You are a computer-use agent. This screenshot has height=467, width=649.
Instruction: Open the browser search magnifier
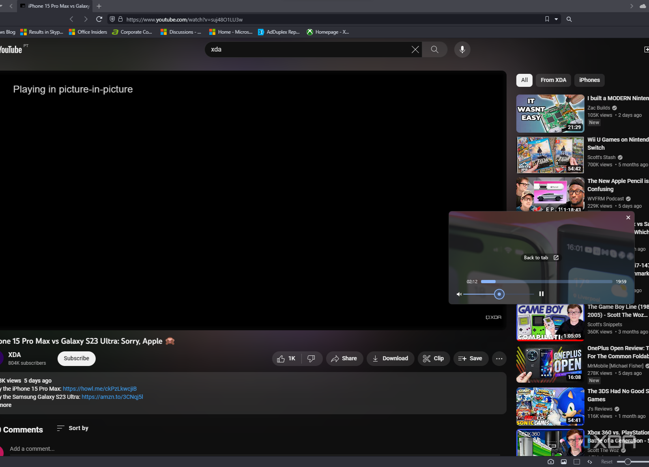(x=569, y=19)
